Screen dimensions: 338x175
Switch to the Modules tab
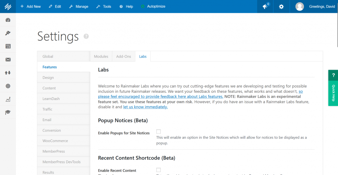[101, 56]
